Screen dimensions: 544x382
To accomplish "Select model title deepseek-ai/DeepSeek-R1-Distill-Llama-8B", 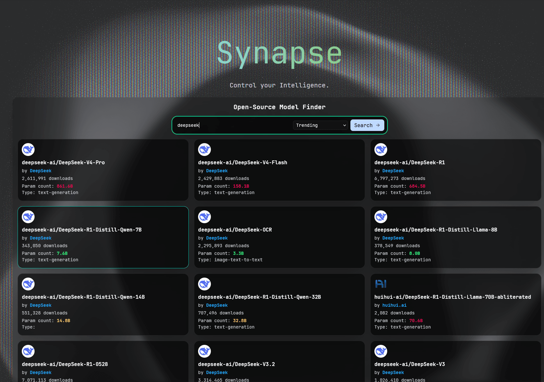I will tap(436, 230).
